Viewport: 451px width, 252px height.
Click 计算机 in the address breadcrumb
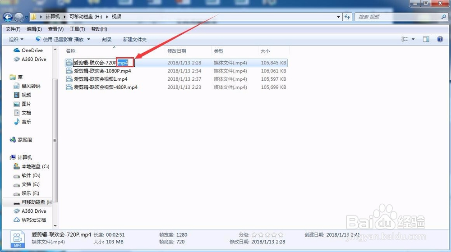tap(53, 17)
